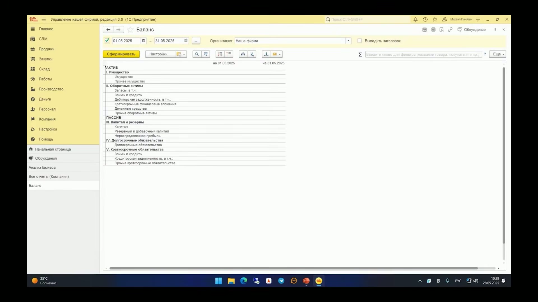538x302 pixels.
Task: Click period selection ellipsis button
Action: click(x=196, y=41)
